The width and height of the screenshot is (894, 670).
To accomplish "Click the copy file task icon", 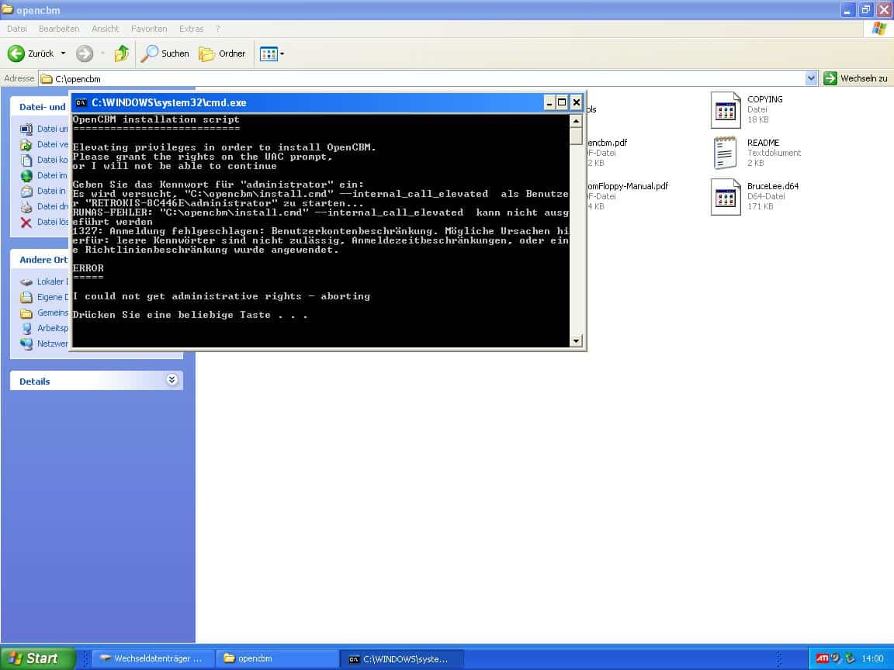I will (x=26, y=160).
